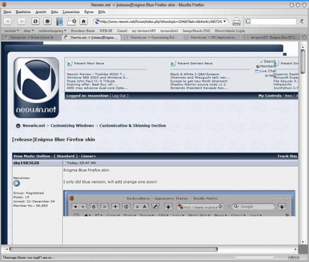Switch to the SP2 deployed tab
Viewport: 309px width, 262px height.
point(211,37)
